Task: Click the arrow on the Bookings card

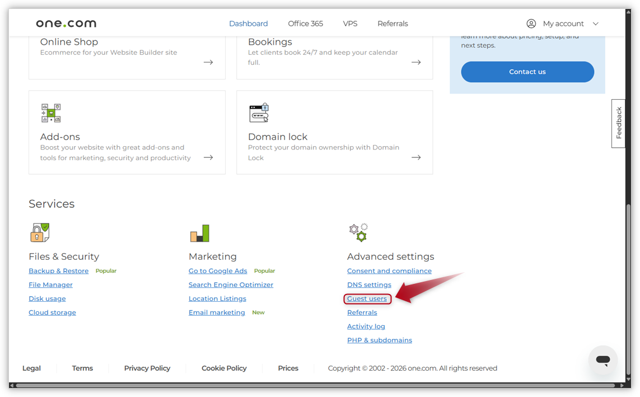Action: [415, 62]
